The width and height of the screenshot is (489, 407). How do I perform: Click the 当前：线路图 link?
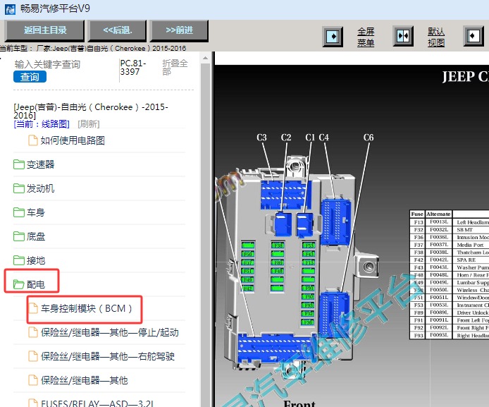42,124
